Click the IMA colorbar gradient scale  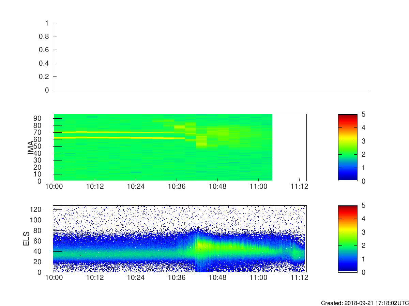tap(348, 148)
